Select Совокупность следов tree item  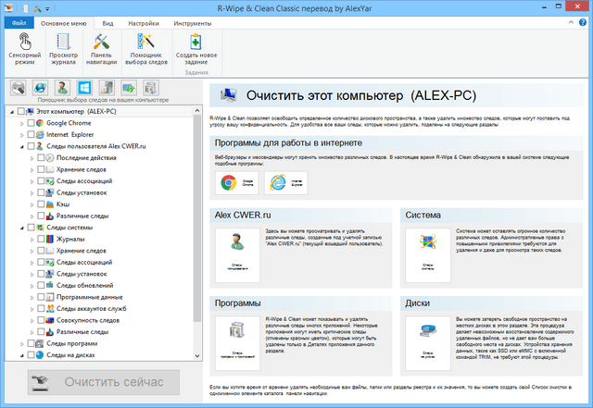point(88,320)
